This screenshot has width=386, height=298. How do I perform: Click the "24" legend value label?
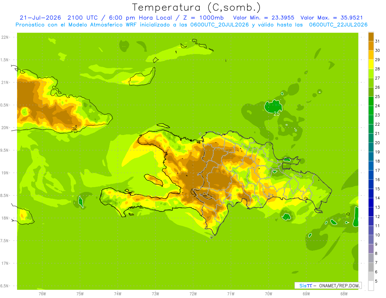(x=378, y=106)
